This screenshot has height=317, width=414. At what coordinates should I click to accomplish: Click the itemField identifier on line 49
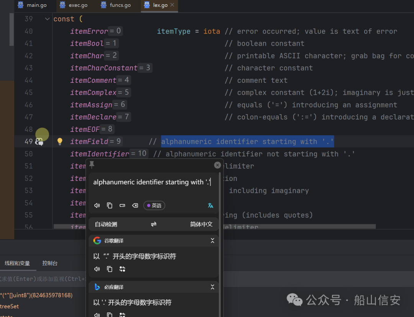coord(89,142)
